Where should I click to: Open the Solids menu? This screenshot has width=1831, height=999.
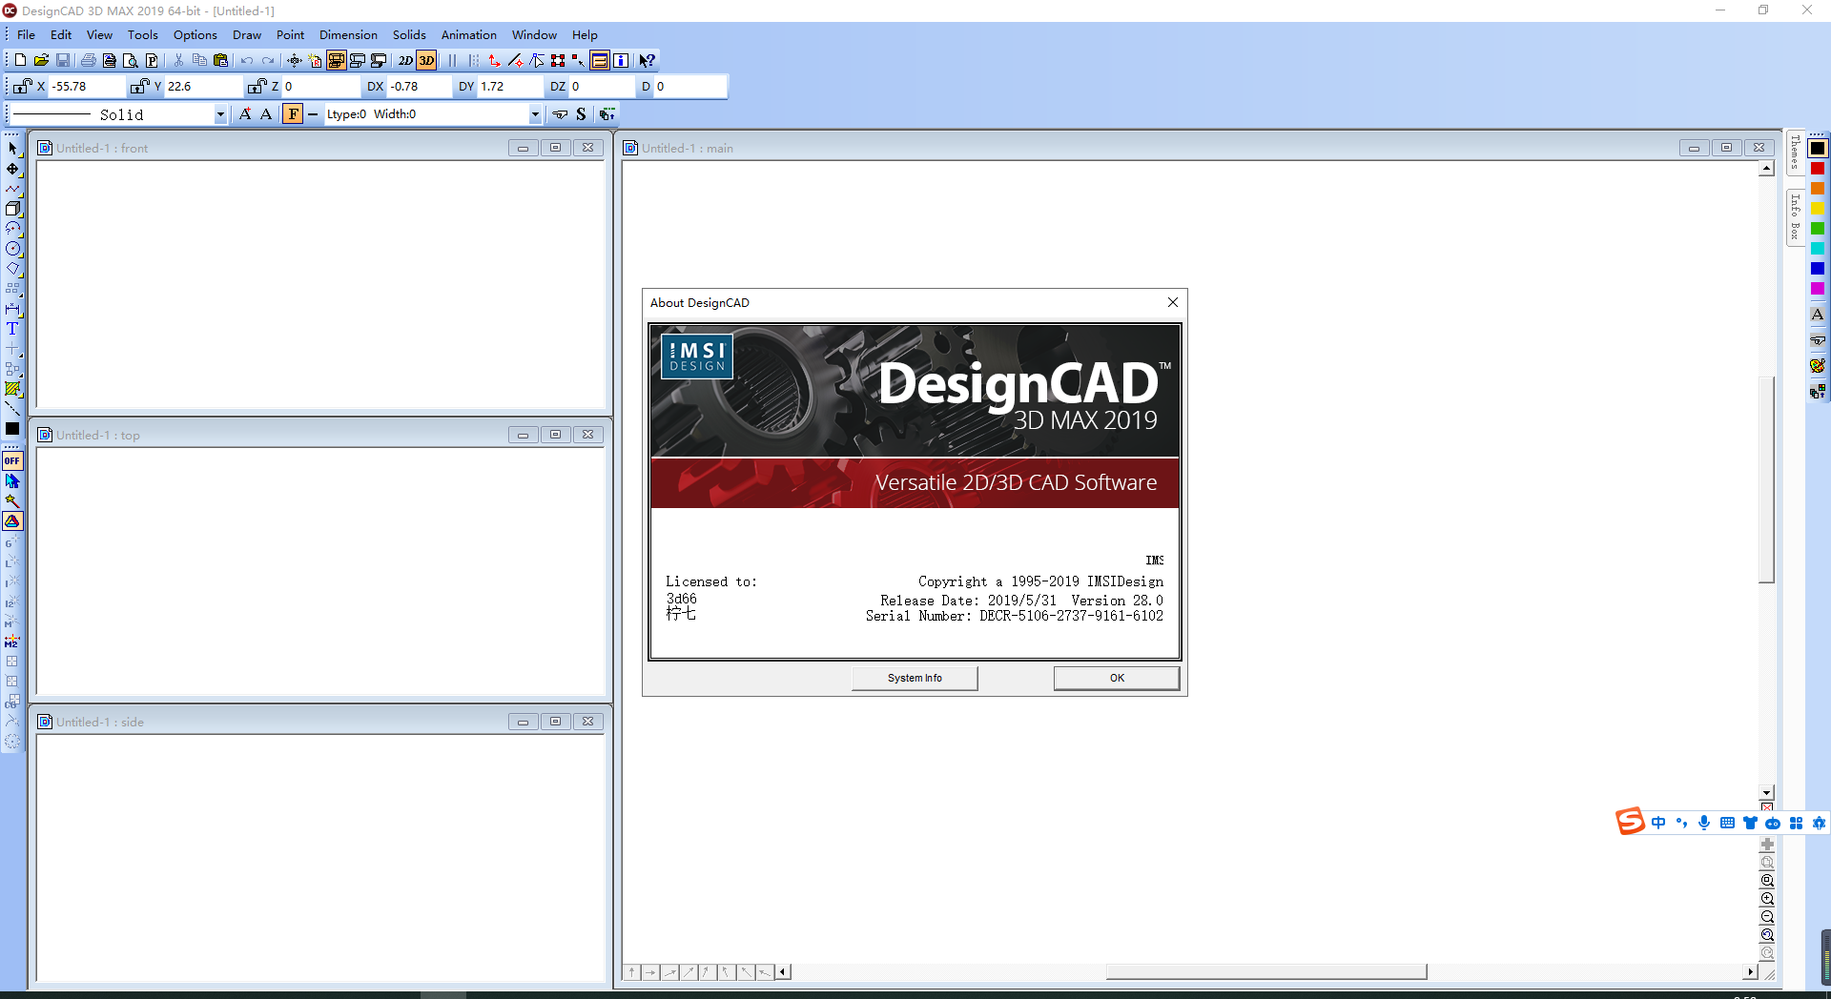click(x=408, y=34)
